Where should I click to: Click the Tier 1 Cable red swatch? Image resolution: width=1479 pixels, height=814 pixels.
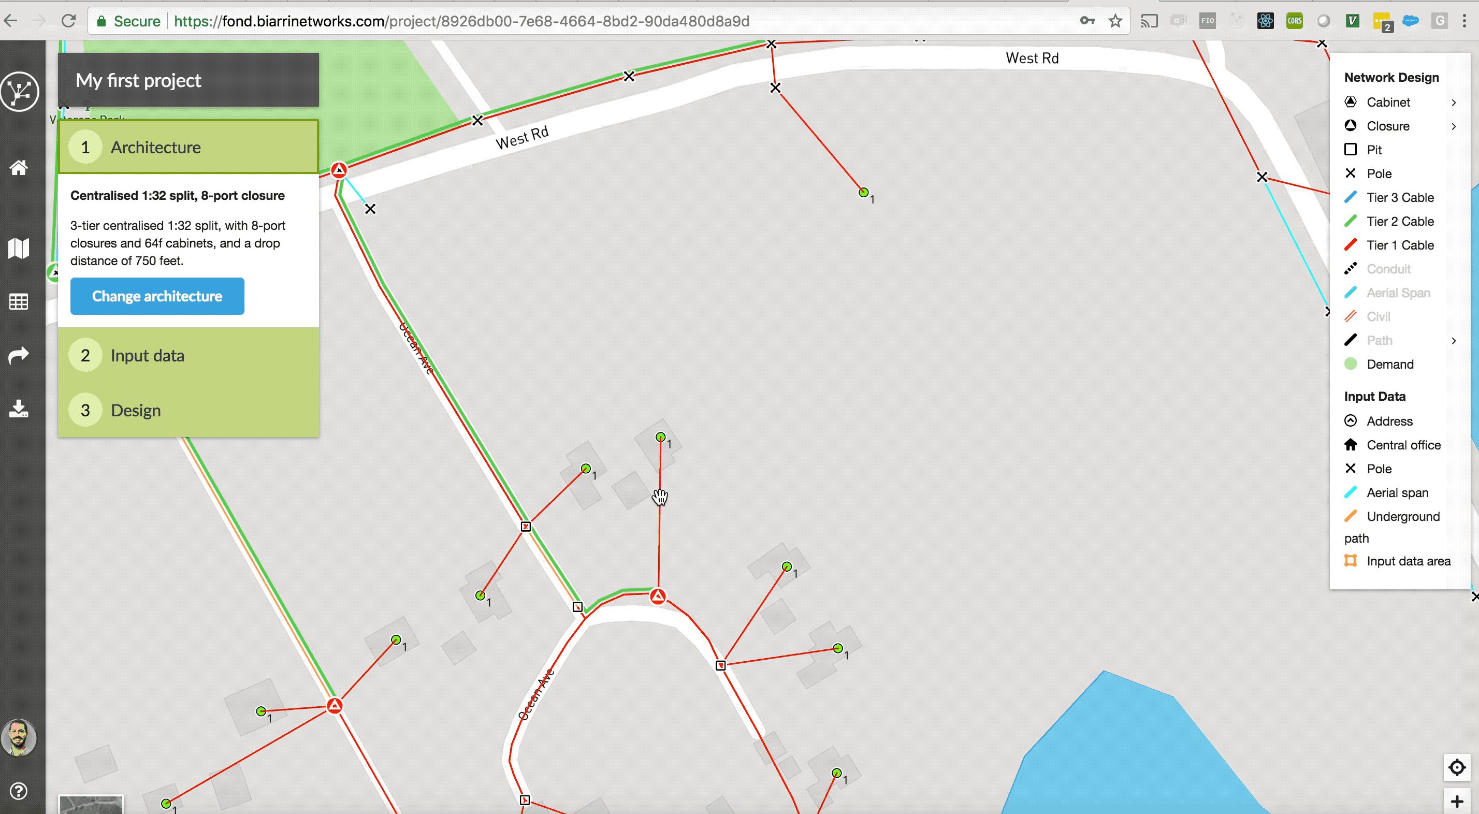(x=1351, y=244)
